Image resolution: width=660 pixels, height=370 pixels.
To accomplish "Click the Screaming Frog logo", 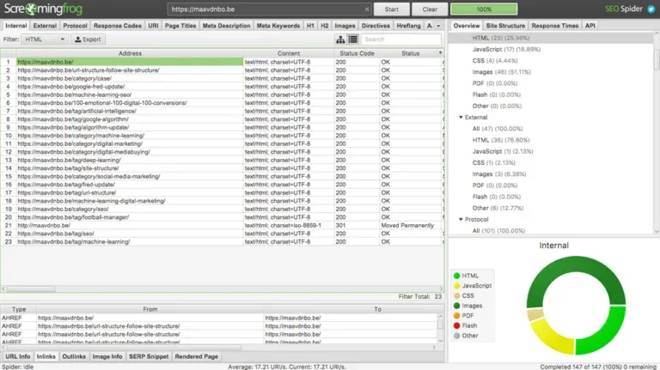I will click(x=43, y=9).
